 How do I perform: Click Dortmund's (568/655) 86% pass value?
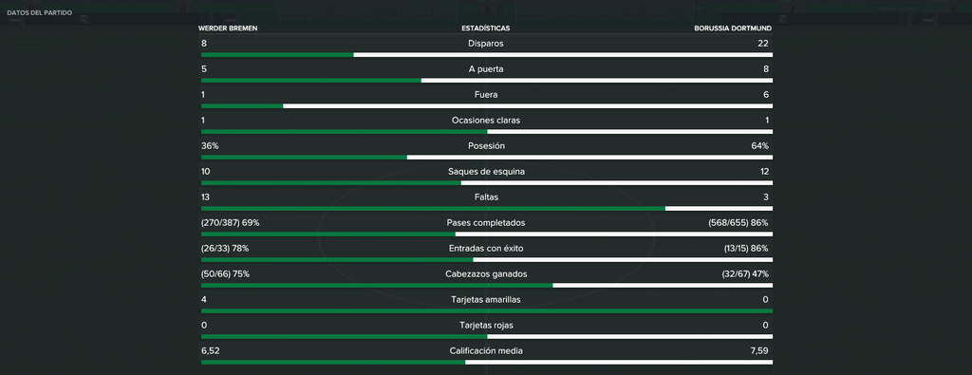[x=738, y=222]
